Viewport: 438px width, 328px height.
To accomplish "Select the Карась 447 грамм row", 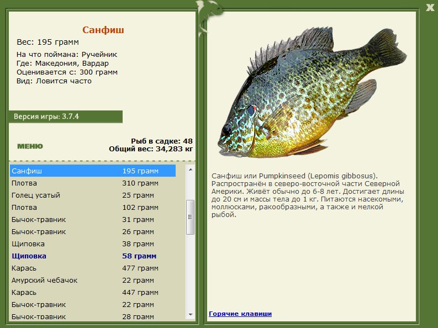I will click(x=93, y=292).
